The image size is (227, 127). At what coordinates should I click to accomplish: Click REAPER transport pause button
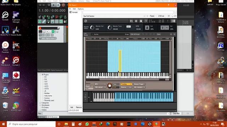point(58,5)
